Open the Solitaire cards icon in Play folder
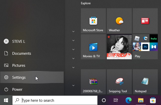Image resolution: width=161 pixels, height=105 pixels. [145, 38]
